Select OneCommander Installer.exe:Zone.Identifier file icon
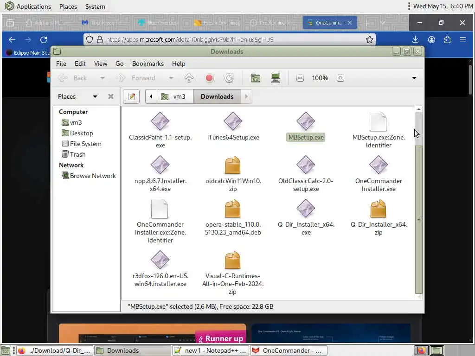The width and height of the screenshot is (475, 356). point(160,209)
